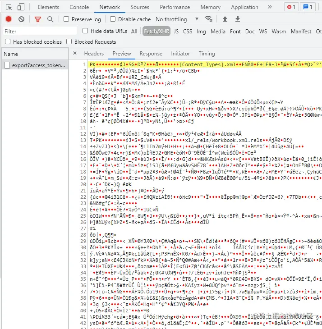This screenshot has height=329, width=322.
Task: Filter requests by Font
Action: (x=235, y=31)
